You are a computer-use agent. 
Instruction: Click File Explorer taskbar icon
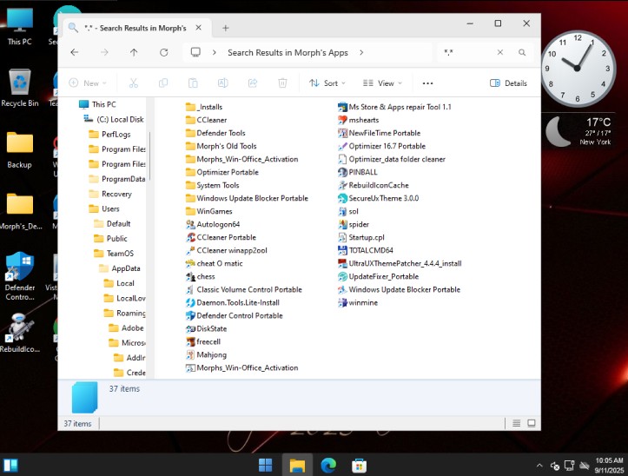[298, 466]
